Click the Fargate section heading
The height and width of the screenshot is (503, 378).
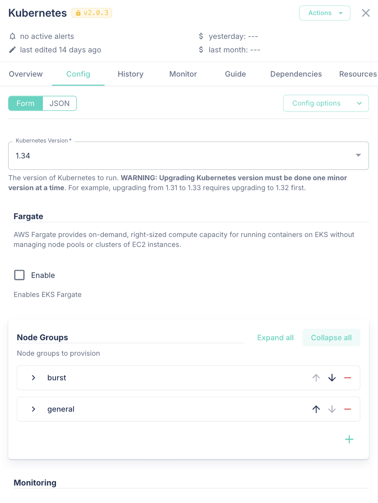point(29,216)
